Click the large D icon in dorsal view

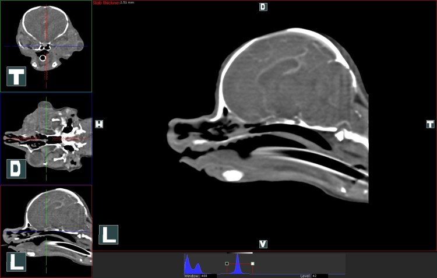[16, 168]
